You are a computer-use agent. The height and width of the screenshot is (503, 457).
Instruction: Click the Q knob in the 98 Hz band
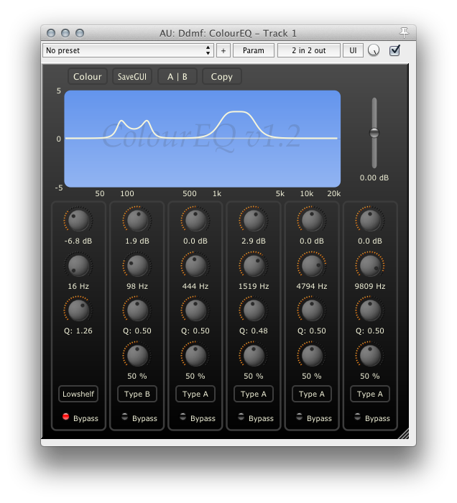click(137, 310)
